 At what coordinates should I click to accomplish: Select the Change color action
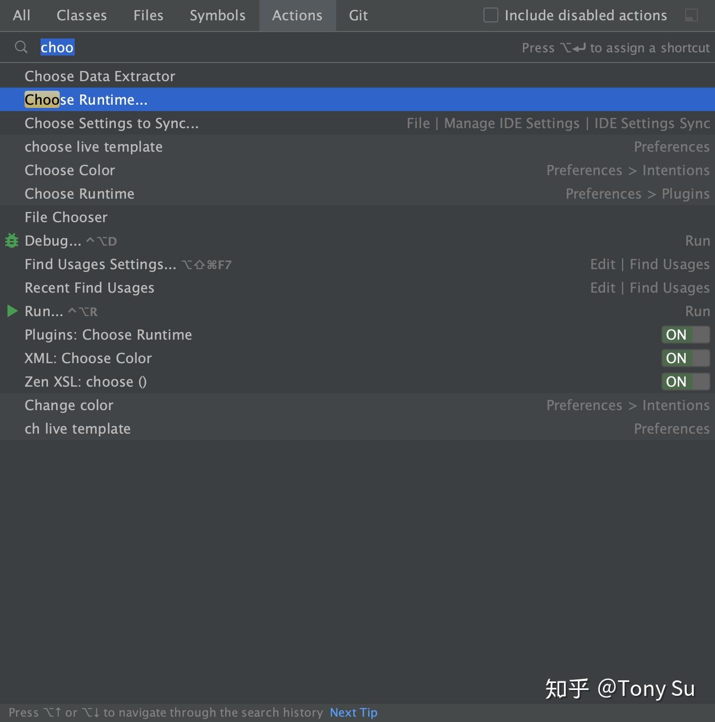click(69, 405)
